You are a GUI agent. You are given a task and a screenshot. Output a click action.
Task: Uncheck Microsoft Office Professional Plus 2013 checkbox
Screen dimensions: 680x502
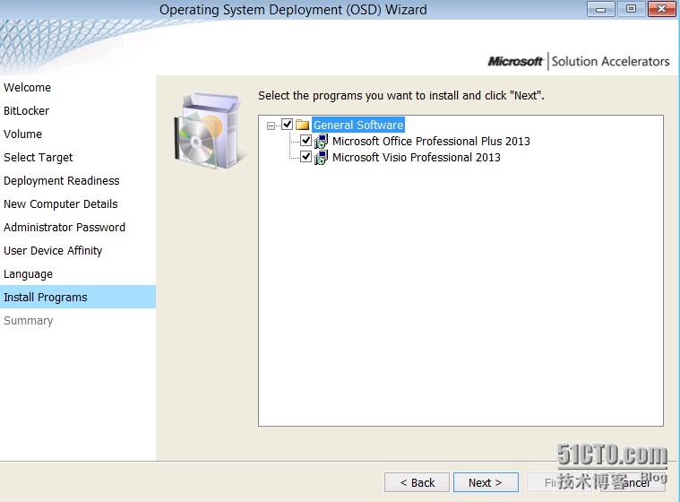pos(306,141)
